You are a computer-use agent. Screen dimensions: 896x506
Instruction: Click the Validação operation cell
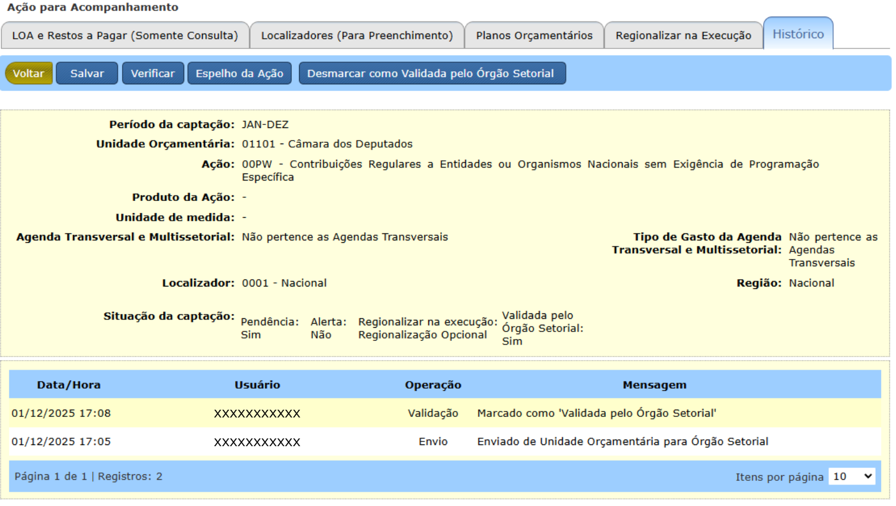[433, 413]
